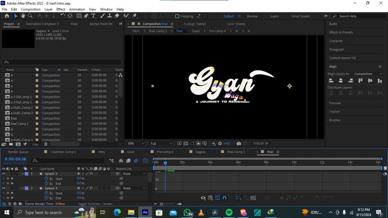
Task: Open the 50% magnification dropdown
Action: coord(136,143)
